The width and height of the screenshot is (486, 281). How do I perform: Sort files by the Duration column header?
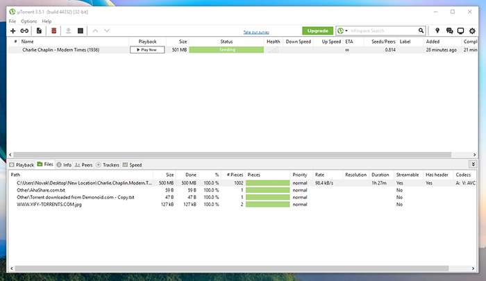[x=381, y=175]
